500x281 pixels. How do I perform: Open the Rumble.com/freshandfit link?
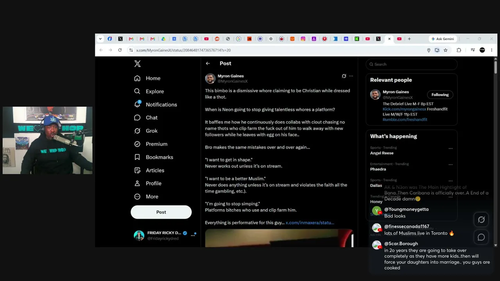tap(405, 119)
